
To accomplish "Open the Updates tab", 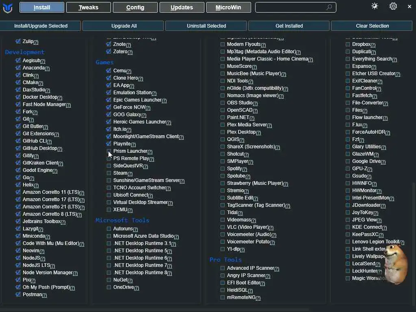I will tap(182, 7).
